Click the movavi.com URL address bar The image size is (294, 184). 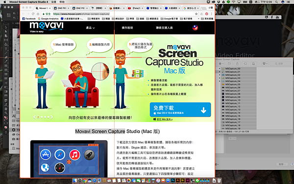[120, 14]
